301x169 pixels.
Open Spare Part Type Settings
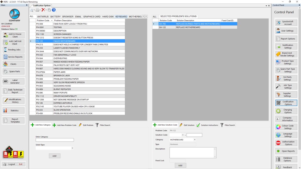[x=286, y=70]
